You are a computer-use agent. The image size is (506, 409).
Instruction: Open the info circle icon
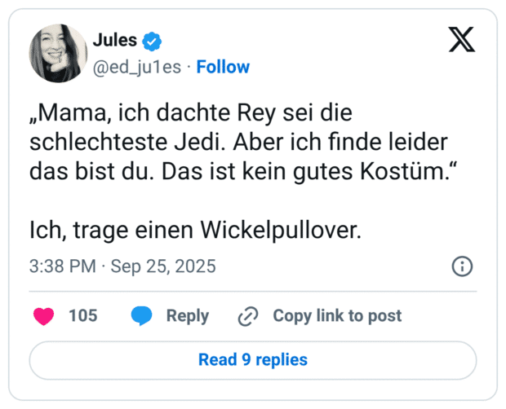(462, 266)
